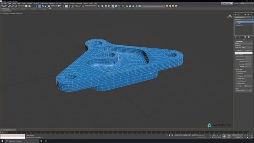Viewport: 254px width, 143px height.
Task: Toggle the Angle Snap icon
Action: pyautogui.click(x=73, y=6)
